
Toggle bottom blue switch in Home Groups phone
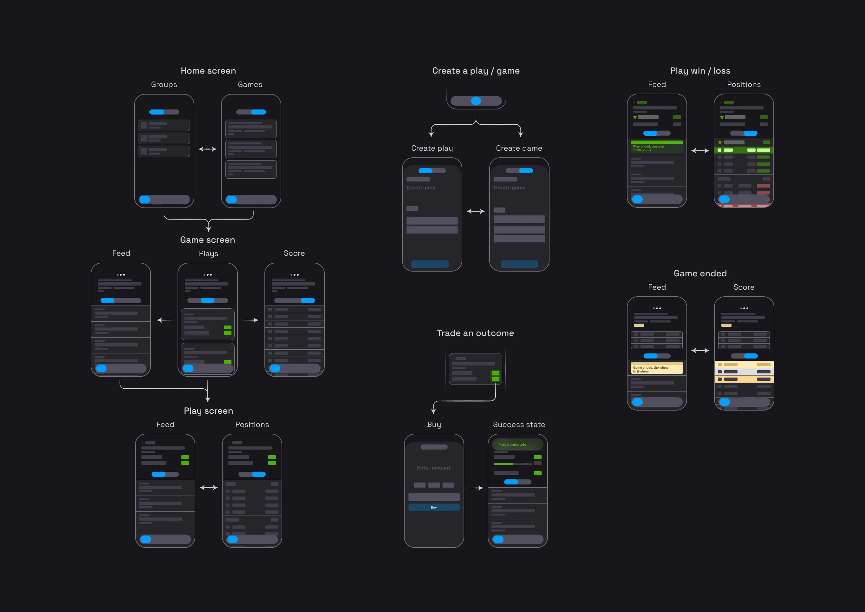click(164, 200)
